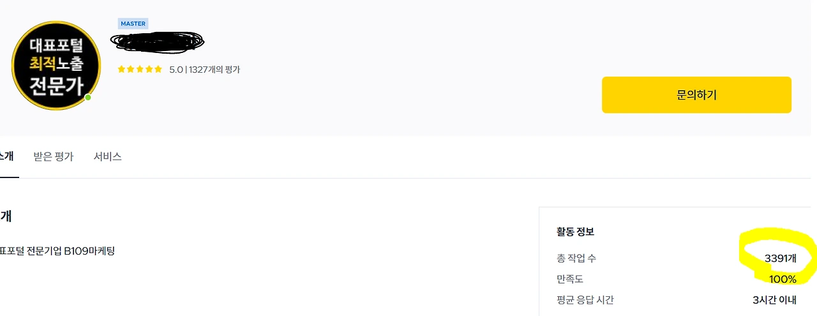Screen dimensions: 817x316
Task: Switch to the 소개 tab
Action: pyautogui.click(x=6, y=156)
